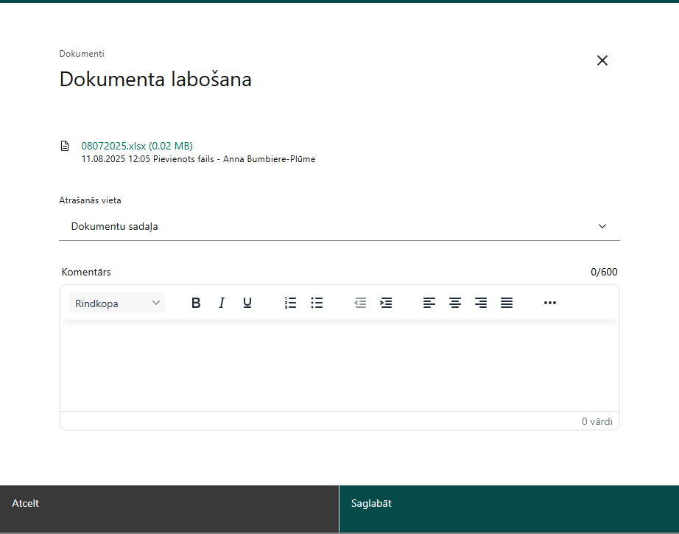679x534 pixels.
Task: Expand the Atrašanās vieta dropdown
Action: [x=339, y=227]
